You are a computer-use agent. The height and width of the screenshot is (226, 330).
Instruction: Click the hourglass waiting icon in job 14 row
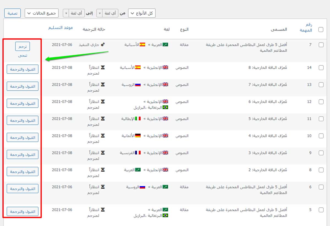103,67
